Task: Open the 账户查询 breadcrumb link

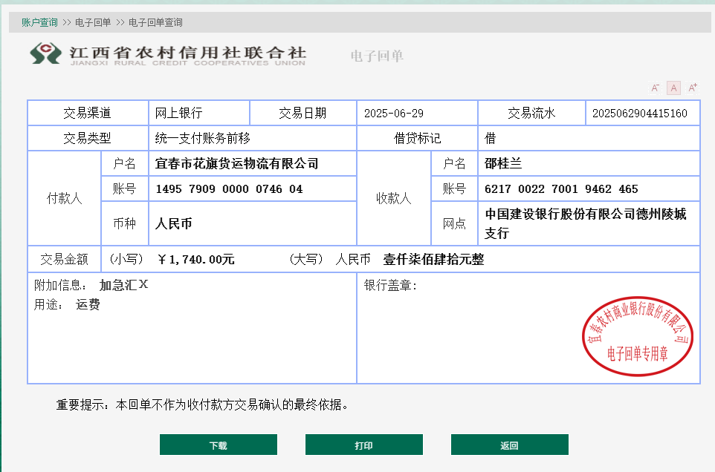Action: [39, 22]
